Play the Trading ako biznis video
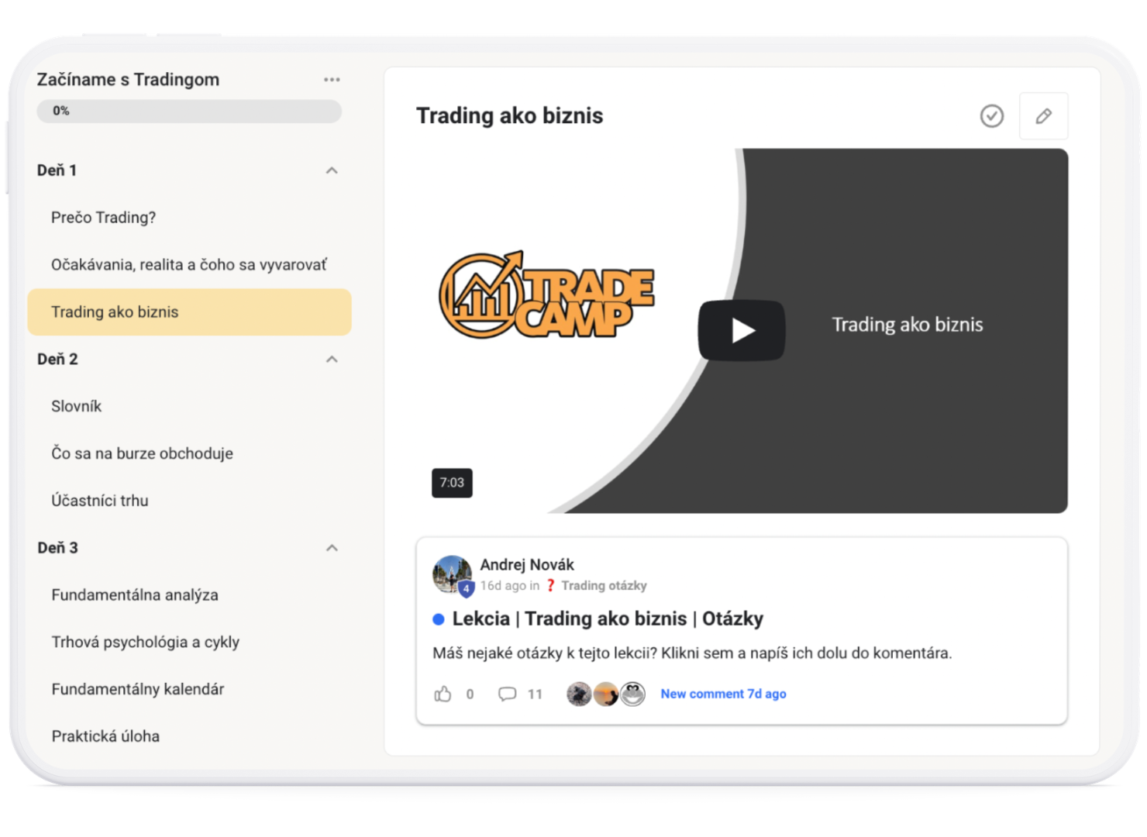Viewport: 1147px width, 837px height. pyautogui.click(x=742, y=330)
